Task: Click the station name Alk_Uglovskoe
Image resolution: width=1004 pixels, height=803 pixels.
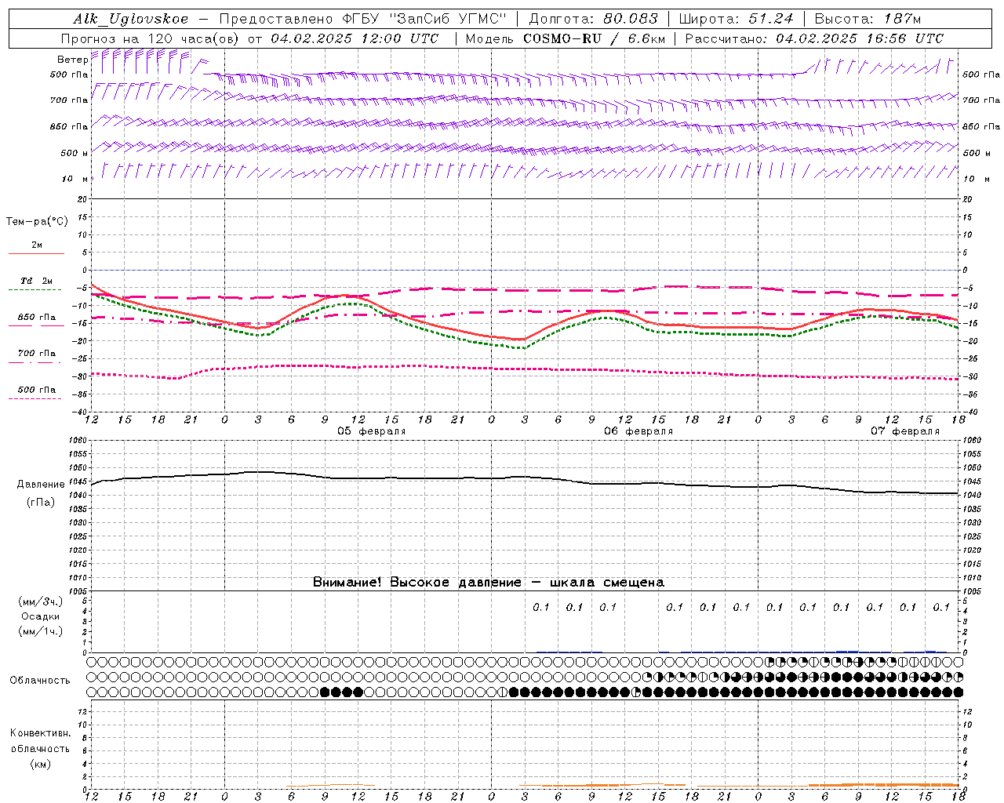Action: tap(131, 19)
